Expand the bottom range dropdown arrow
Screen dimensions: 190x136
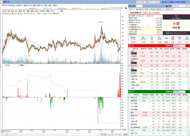(99, 134)
